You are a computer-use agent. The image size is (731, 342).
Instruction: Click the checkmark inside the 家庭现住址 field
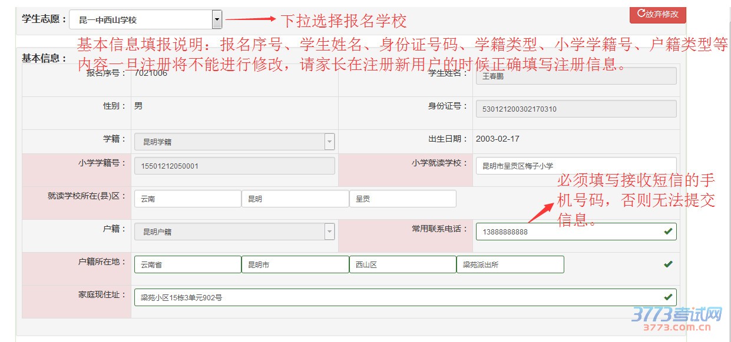point(668,297)
